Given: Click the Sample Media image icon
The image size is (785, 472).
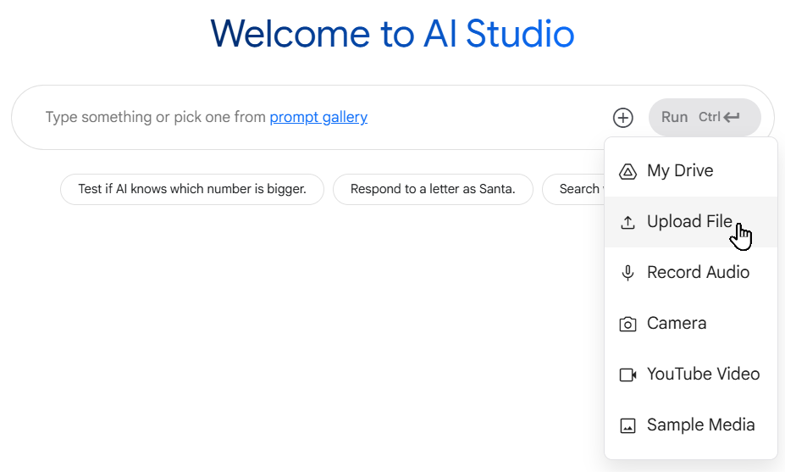Looking at the screenshot, I should pos(627,425).
